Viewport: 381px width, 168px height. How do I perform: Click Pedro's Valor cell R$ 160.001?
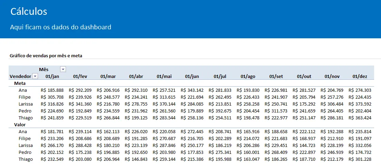point(248,152)
